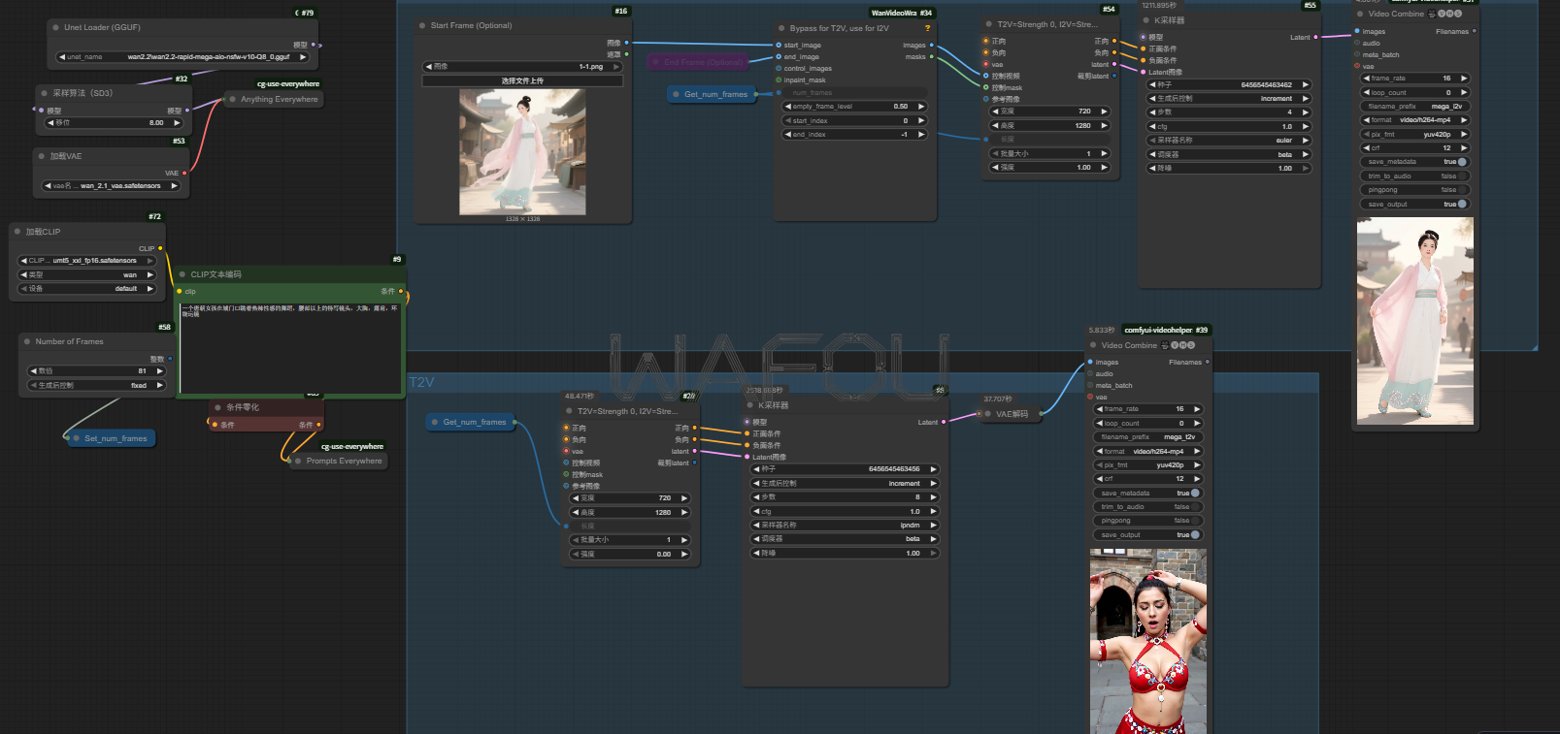This screenshot has height=734, width=1560.
Task: Toggle pingpong in upper Video Combine node
Action: pos(1461,190)
